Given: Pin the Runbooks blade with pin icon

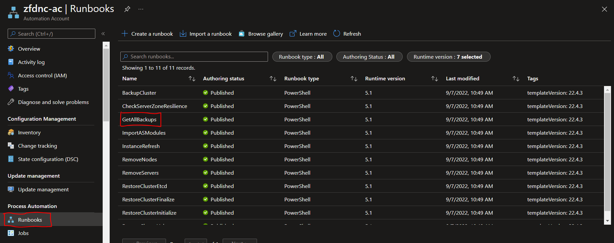Looking at the screenshot, I should click(127, 9).
